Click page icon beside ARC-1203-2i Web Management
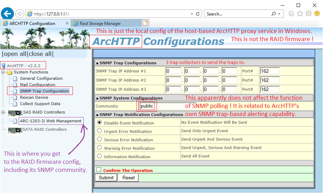323x193 pixels. click(15, 121)
